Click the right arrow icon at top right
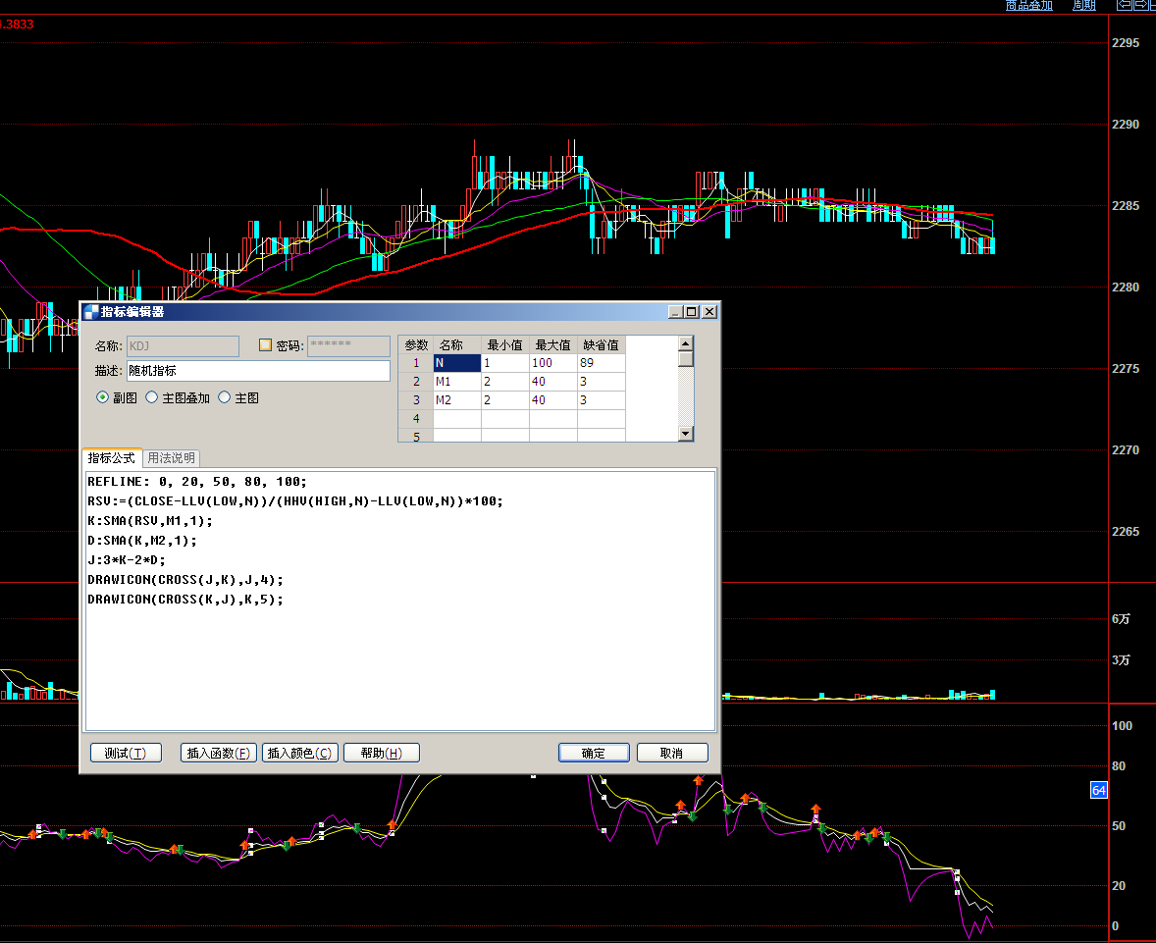This screenshot has width=1156, height=943. pos(1141,6)
